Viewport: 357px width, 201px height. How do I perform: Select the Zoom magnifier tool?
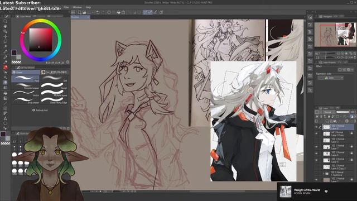5,21
